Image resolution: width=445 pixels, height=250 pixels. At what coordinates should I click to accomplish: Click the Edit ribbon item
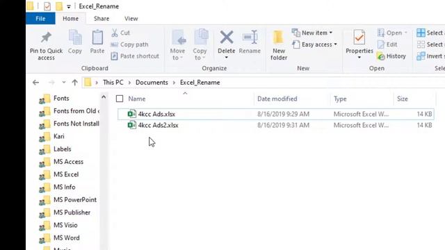click(x=387, y=44)
